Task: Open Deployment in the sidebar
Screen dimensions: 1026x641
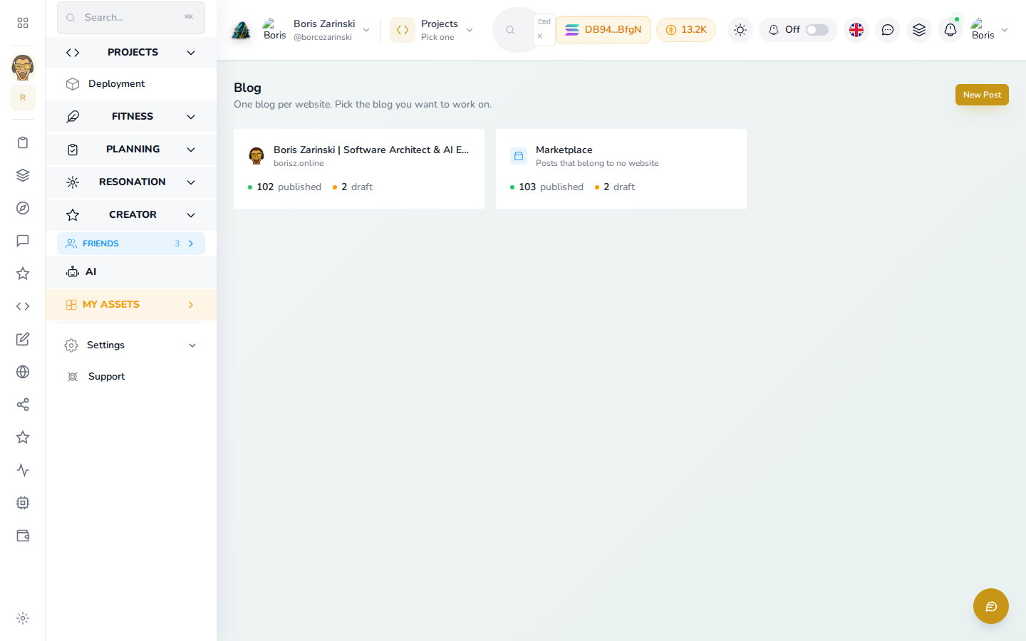Action: 131,84
